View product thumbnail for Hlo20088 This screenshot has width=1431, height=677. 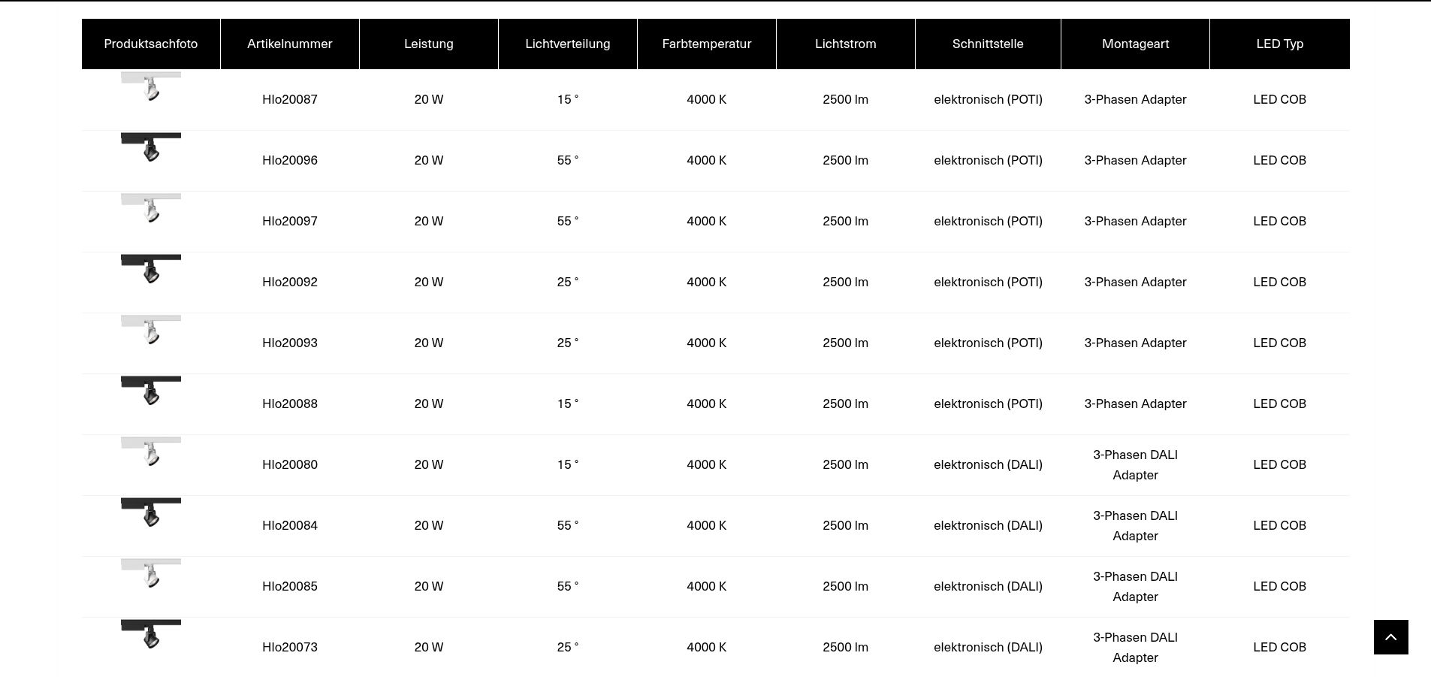(x=151, y=390)
